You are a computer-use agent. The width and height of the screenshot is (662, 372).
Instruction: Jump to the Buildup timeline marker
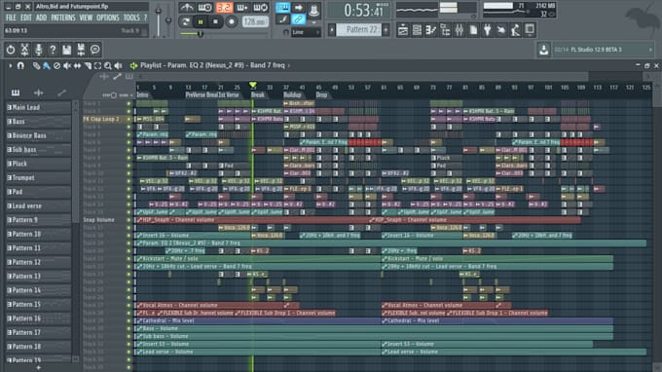(292, 95)
